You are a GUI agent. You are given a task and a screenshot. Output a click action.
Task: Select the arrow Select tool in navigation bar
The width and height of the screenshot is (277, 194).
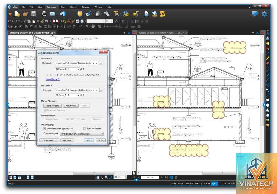click(102, 177)
